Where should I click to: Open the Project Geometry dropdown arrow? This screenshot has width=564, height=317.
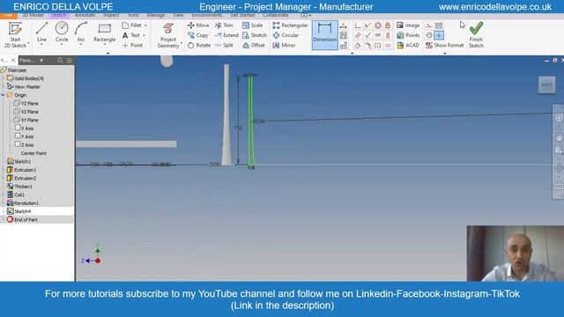pos(182,44)
